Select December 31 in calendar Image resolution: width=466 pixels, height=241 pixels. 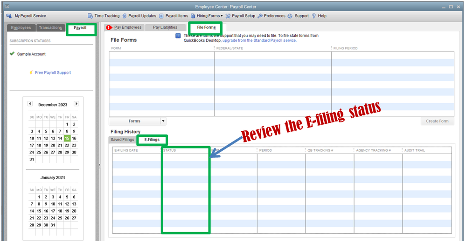click(x=32, y=159)
